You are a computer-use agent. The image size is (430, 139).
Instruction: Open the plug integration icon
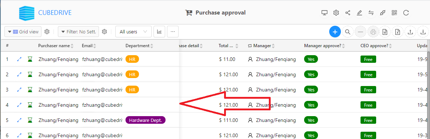(383, 13)
